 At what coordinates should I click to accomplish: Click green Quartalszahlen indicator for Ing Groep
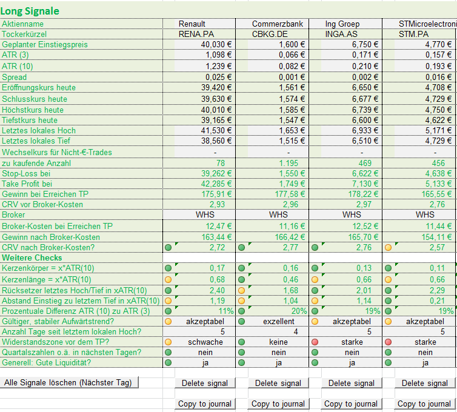point(315,352)
